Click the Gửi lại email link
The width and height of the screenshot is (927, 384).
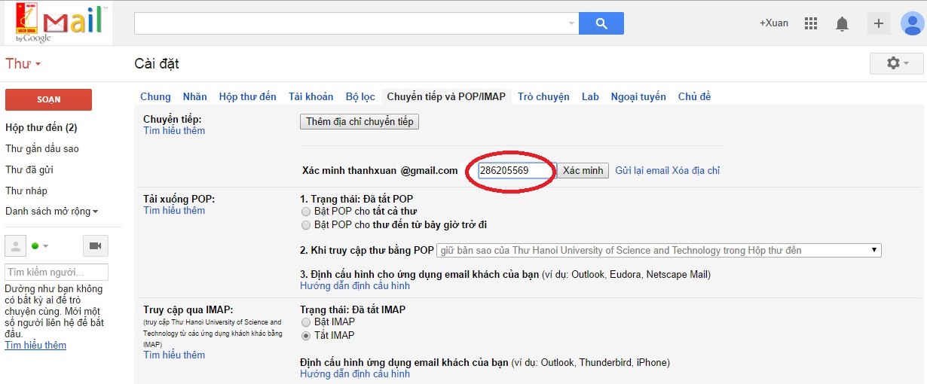coord(641,170)
